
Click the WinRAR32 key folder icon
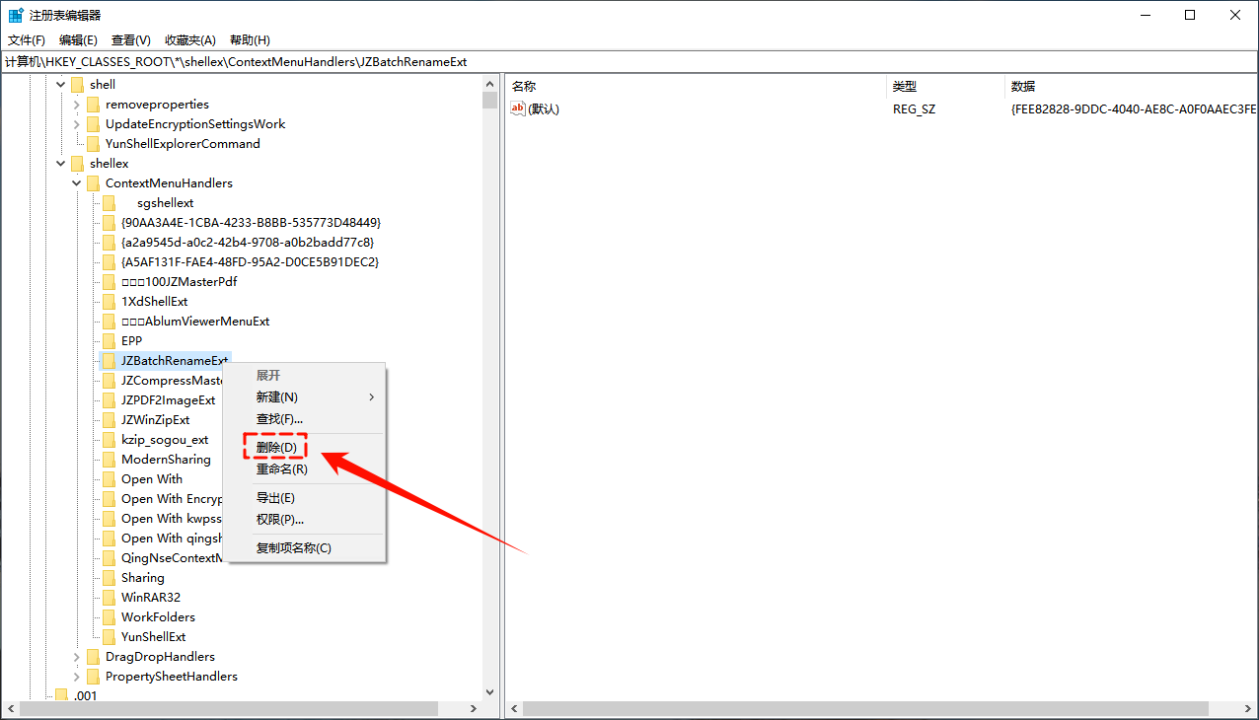[109, 597]
